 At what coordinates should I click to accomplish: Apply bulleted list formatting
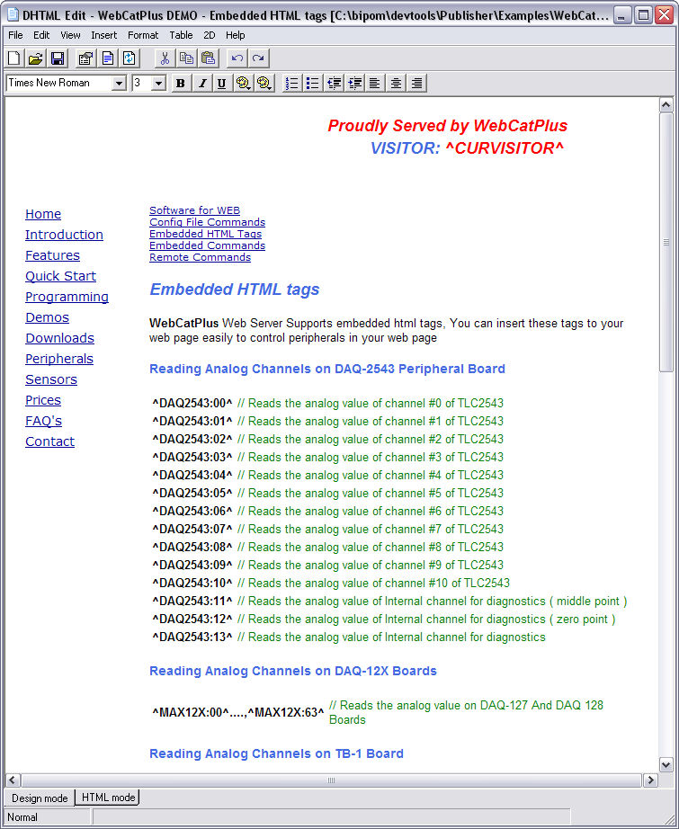pyautogui.click(x=313, y=83)
